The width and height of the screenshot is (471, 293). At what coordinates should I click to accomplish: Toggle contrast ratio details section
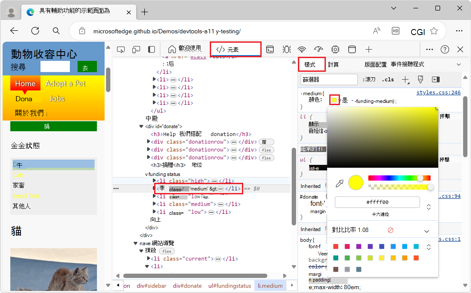[426, 231]
